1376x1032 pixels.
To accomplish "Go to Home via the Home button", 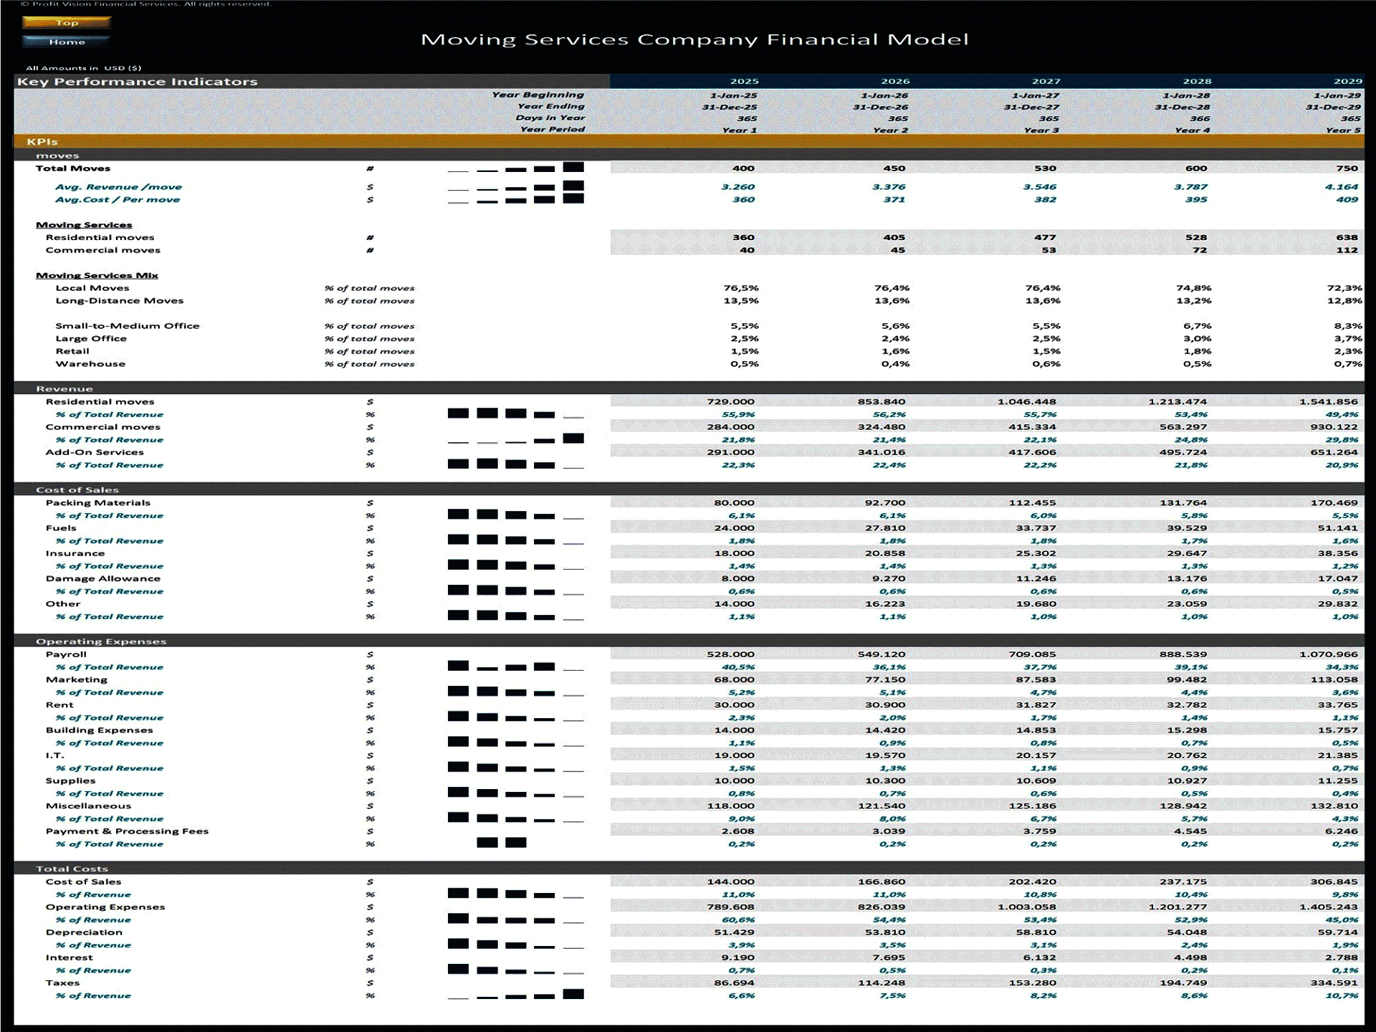I will [x=67, y=42].
